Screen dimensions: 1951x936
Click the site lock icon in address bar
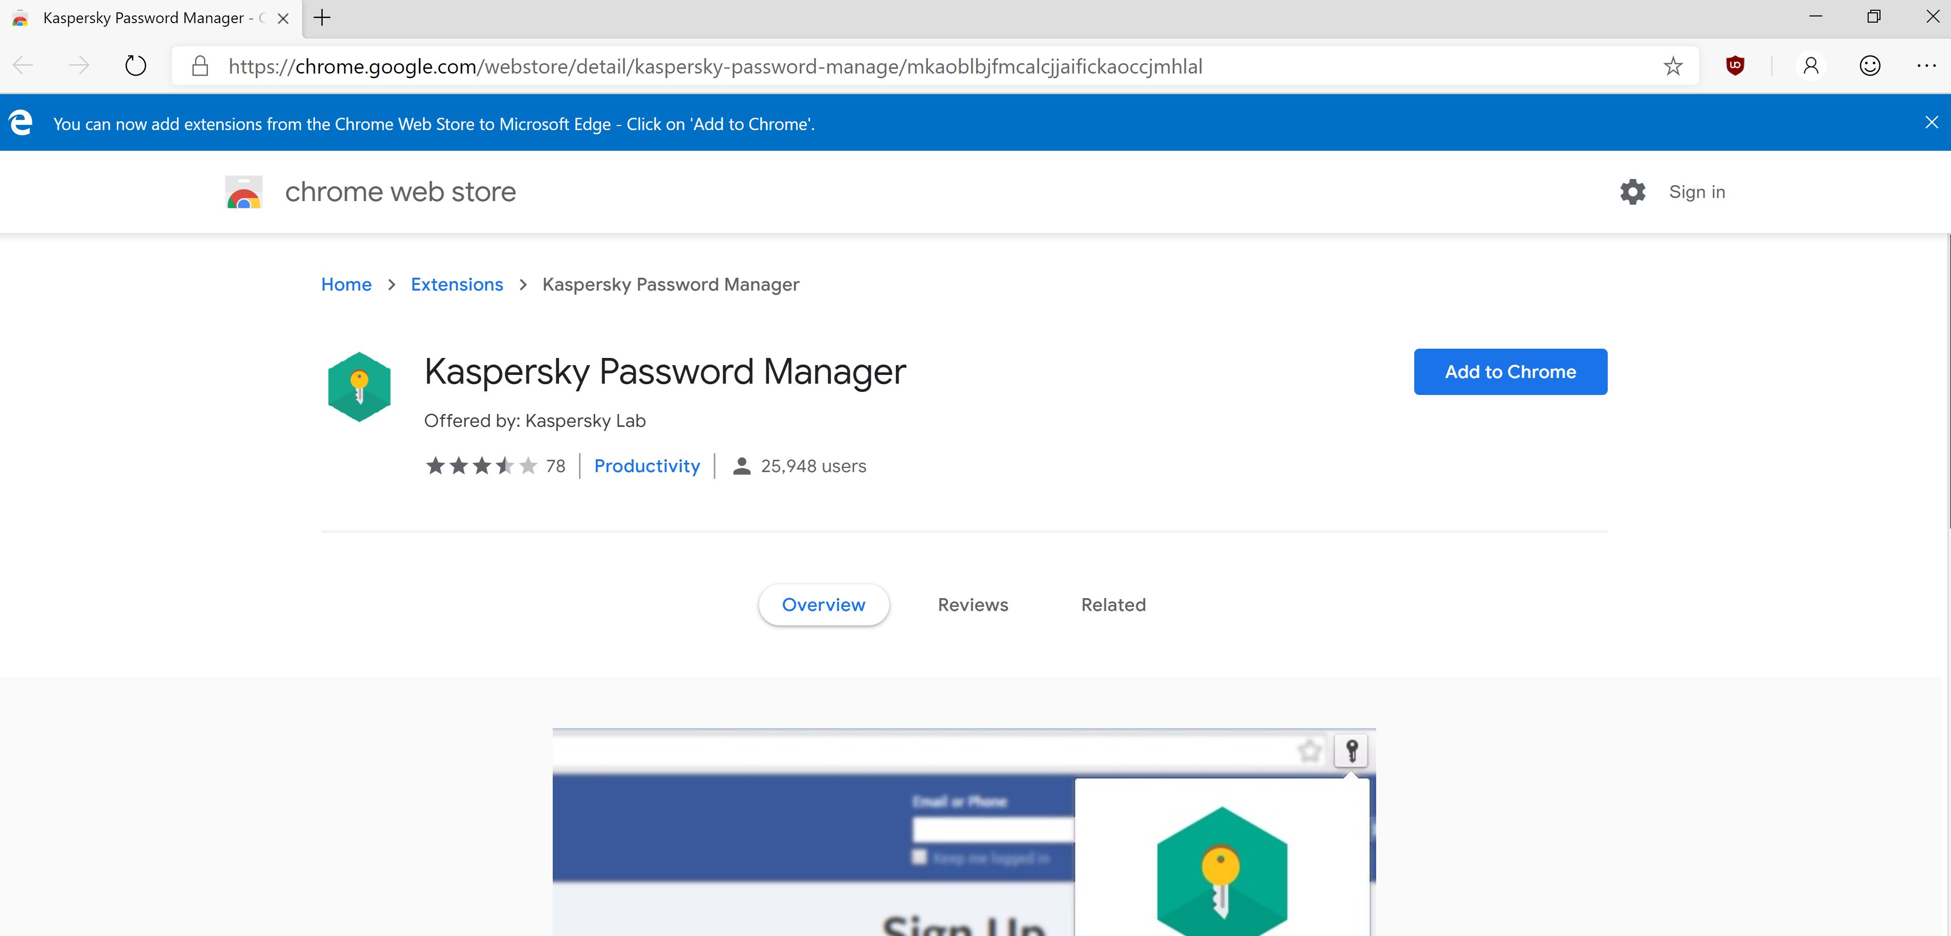coord(200,66)
